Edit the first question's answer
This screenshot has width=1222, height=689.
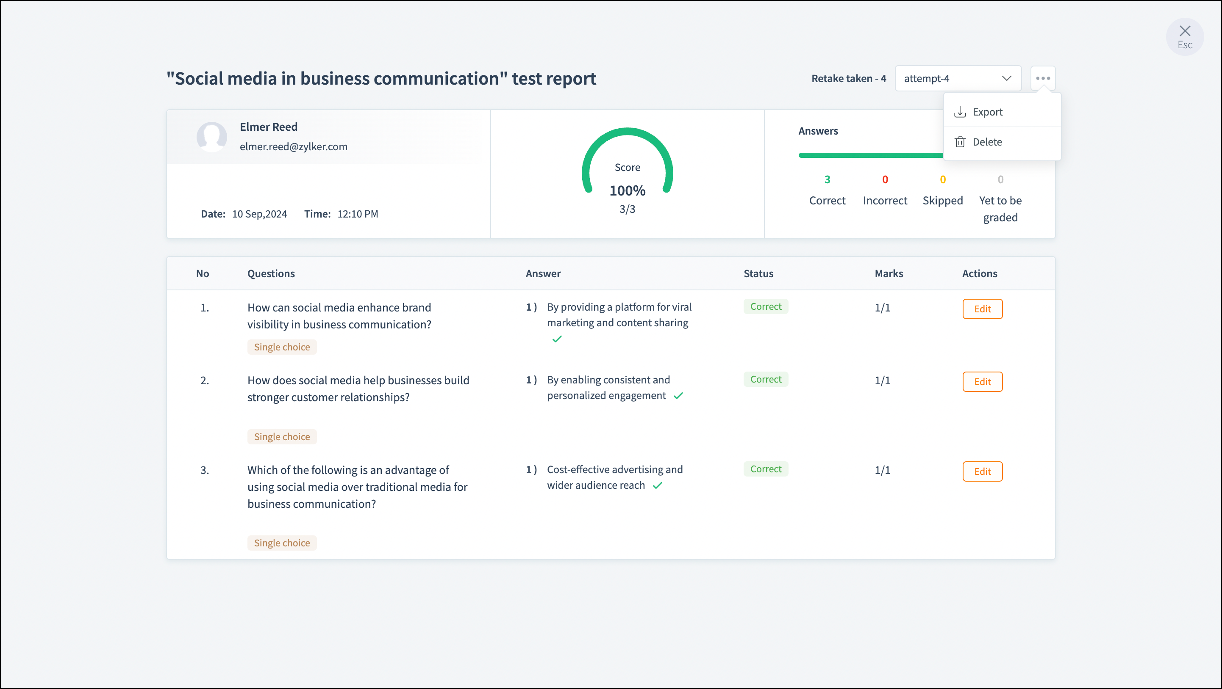982,309
